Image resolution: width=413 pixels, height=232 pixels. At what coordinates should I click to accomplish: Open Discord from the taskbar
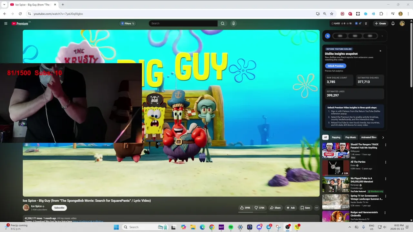259,227
